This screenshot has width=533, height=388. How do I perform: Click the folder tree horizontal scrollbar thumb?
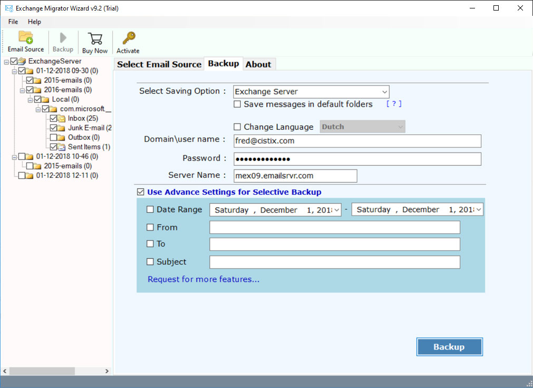42,371
